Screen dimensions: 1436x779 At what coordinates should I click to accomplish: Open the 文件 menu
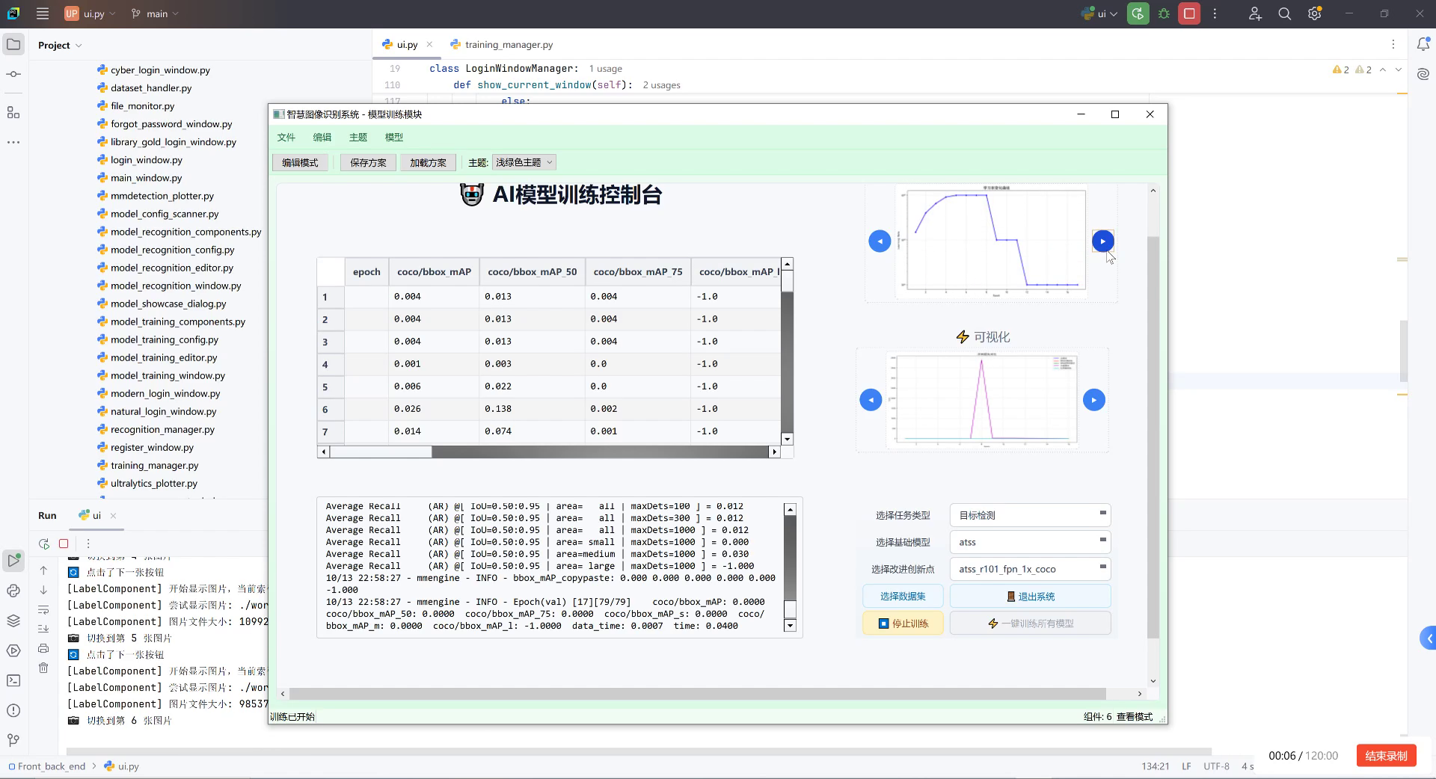point(286,137)
